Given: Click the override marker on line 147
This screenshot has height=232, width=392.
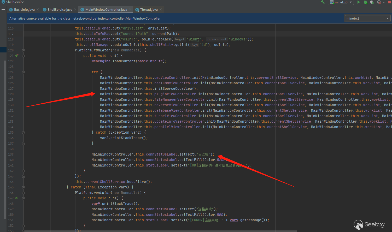Looking at the screenshot, I should point(17,198).
